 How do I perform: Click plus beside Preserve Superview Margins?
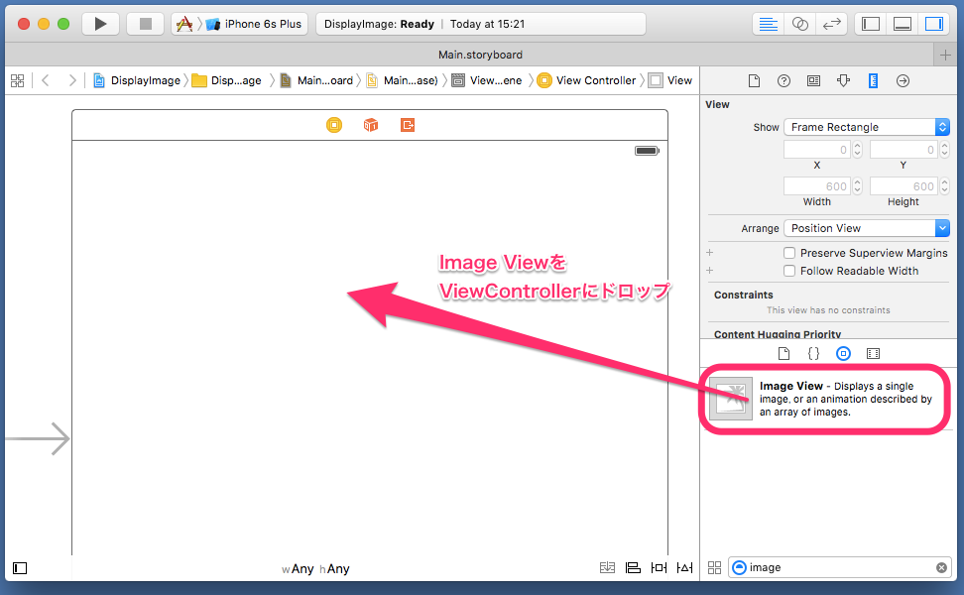[x=709, y=253]
